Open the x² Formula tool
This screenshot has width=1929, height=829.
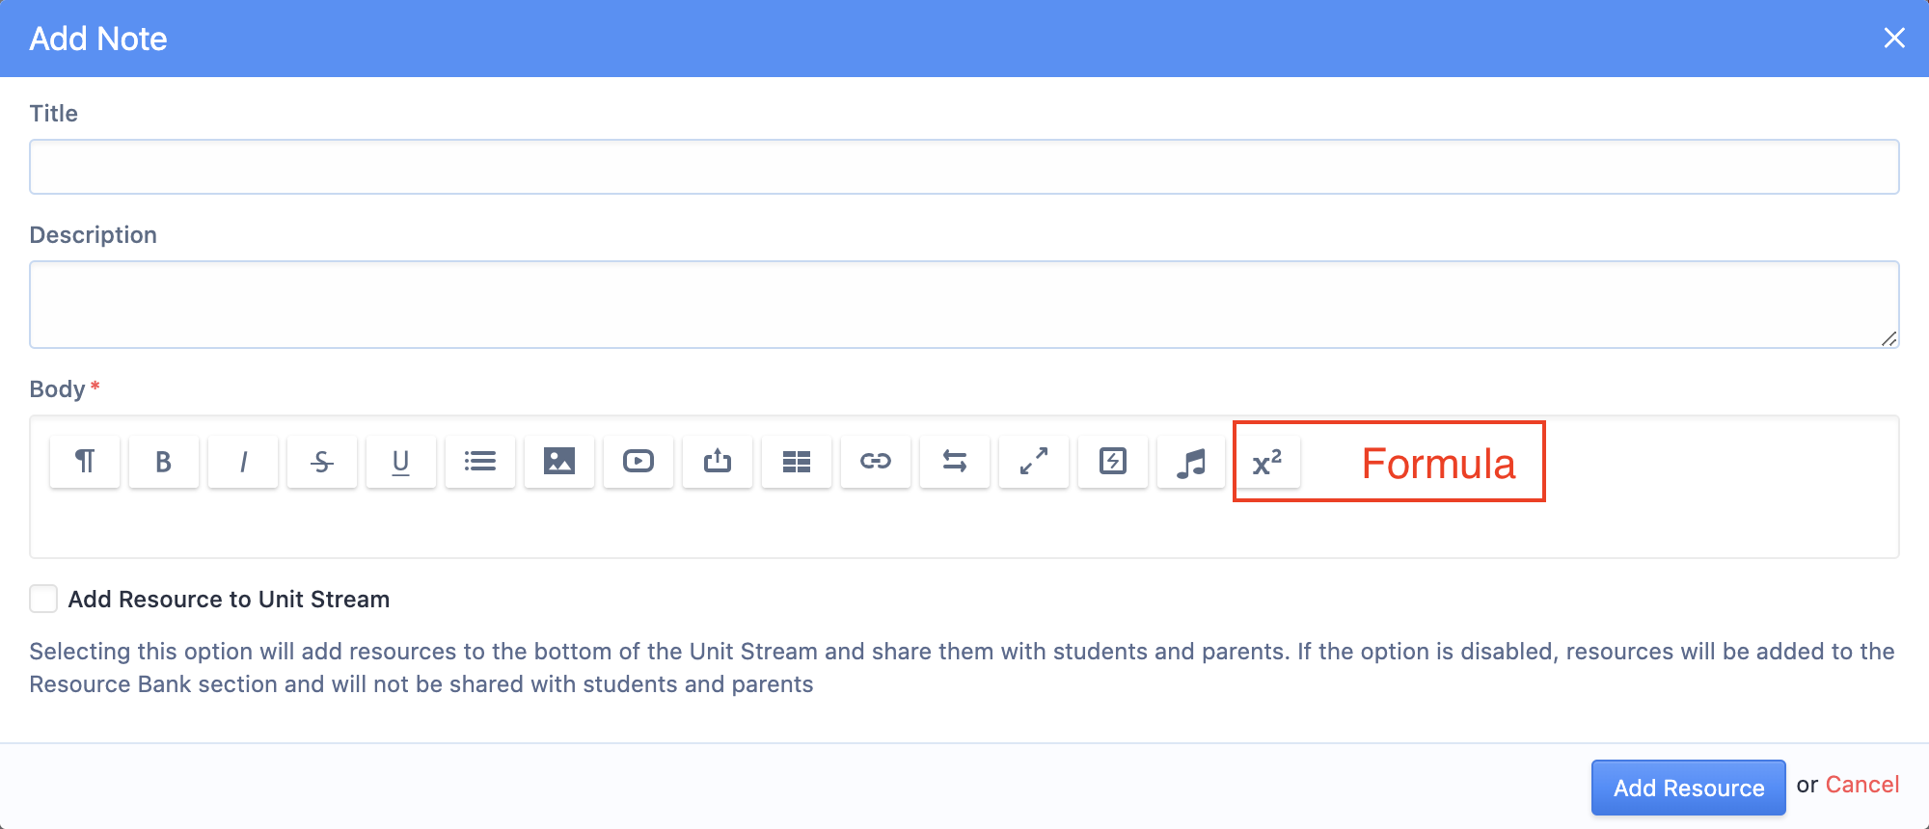[1267, 463]
